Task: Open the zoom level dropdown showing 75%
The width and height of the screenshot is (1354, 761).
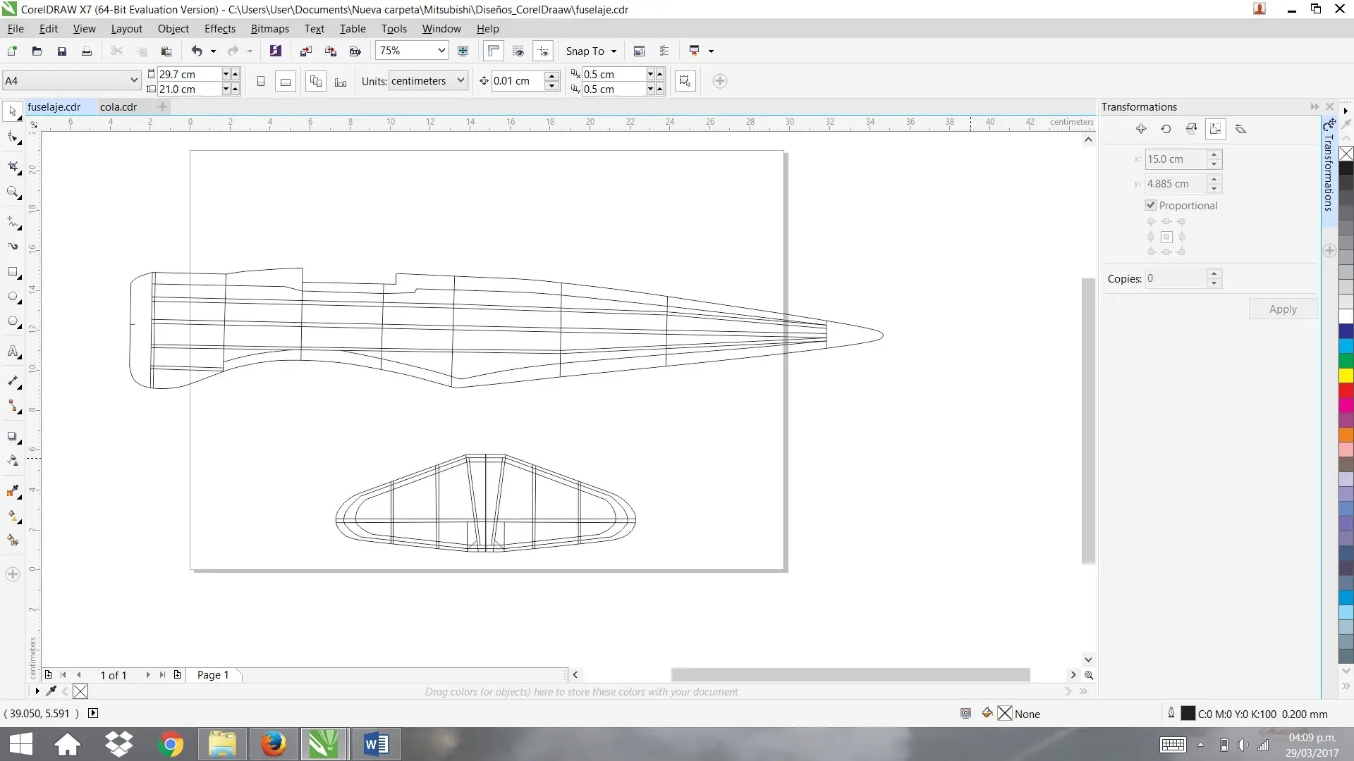Action: (x=441, y=51)
